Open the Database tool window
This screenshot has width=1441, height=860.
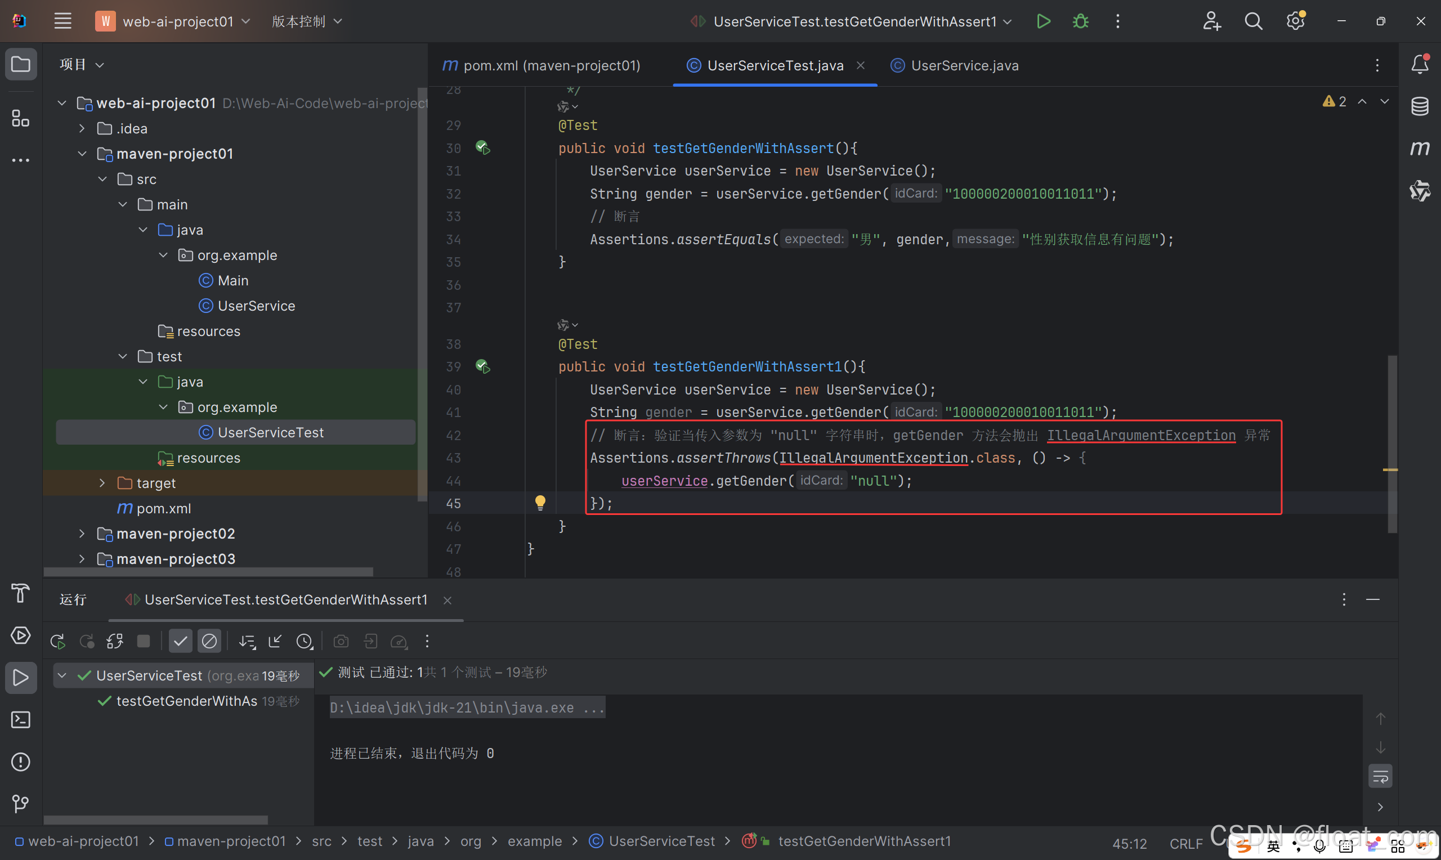[x=1420, y=106]
